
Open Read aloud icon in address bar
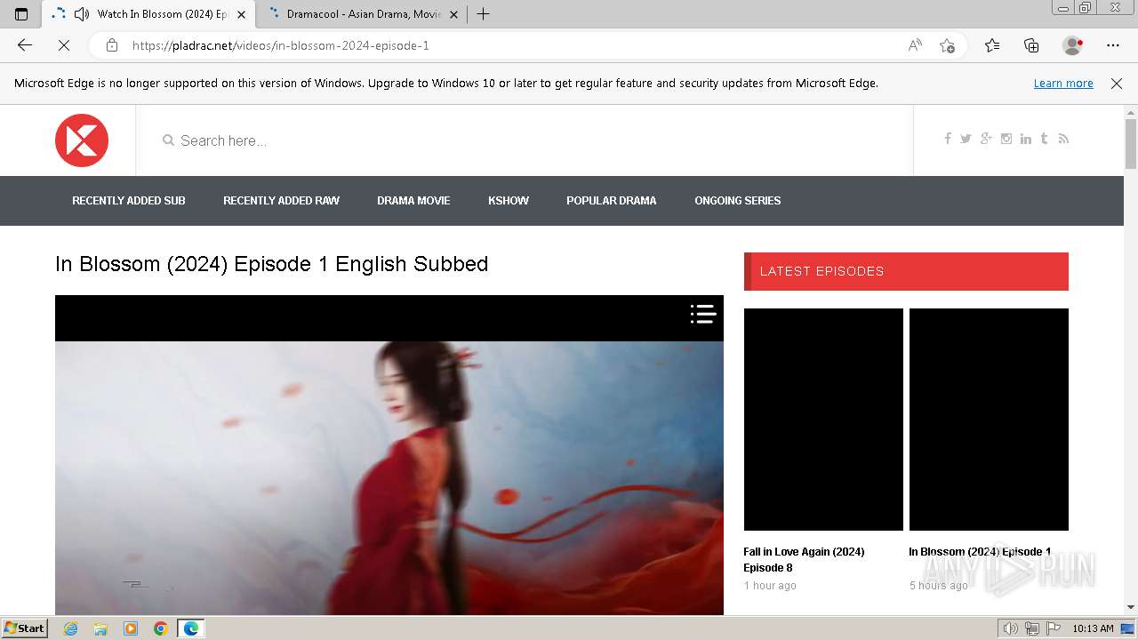[x=915, y=45]
